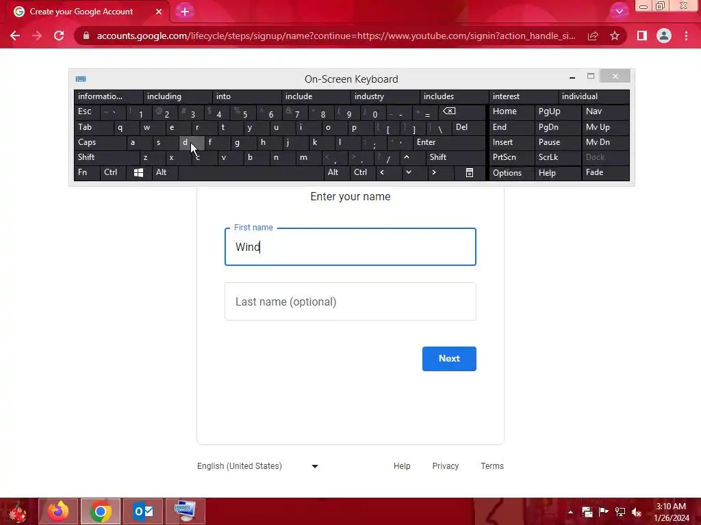The height and width of the screenshot is (525, 701).
Task: Toggle the ScrLk key
Action: click(557, 157)
